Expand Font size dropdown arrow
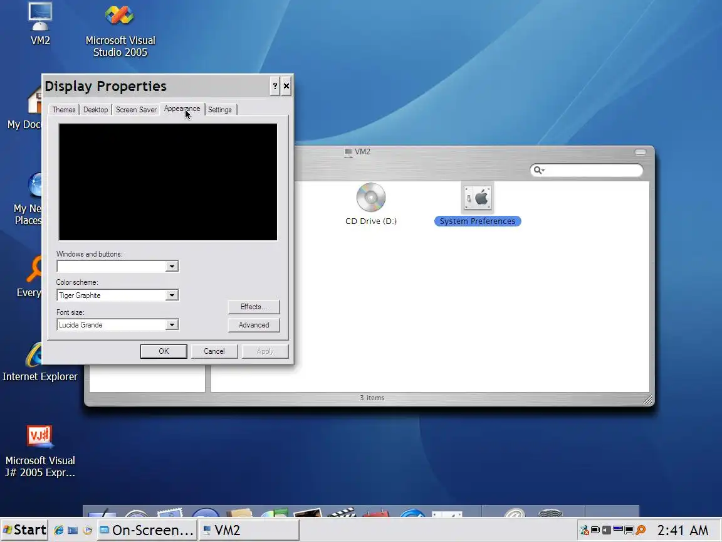This screenshot has height=542, width=722. pyautogui.click(x=172, y=325)
